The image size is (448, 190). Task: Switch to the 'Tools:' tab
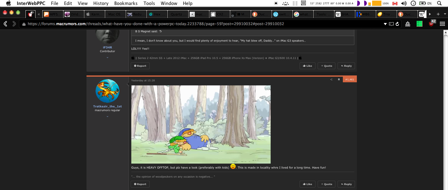324,14
